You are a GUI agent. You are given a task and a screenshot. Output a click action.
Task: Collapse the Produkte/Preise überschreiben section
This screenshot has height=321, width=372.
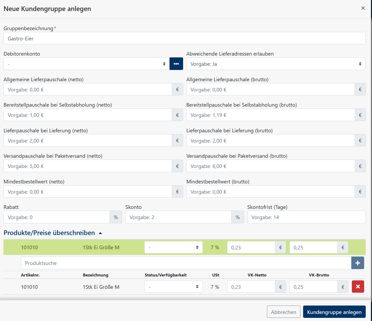coord(100,233)
